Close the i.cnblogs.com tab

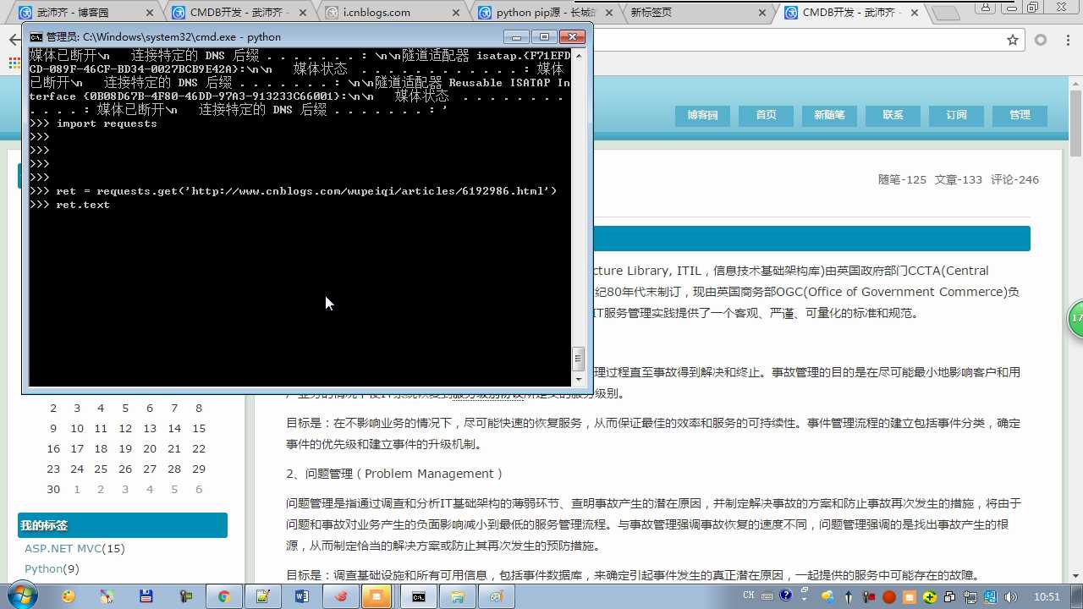click(456, 13)
